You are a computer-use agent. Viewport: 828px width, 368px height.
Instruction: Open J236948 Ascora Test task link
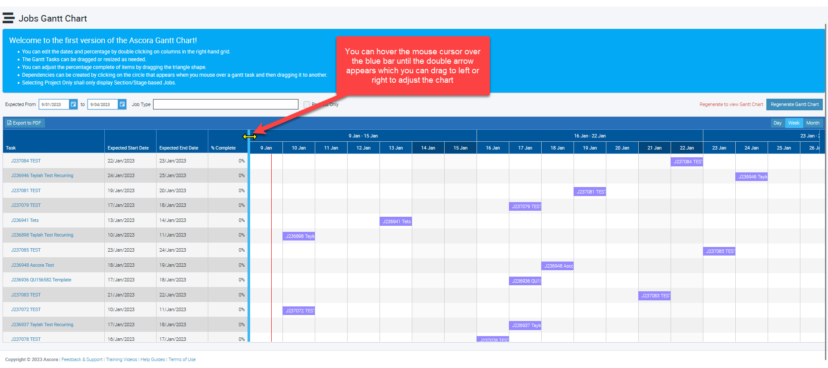[x=32, y=265]
